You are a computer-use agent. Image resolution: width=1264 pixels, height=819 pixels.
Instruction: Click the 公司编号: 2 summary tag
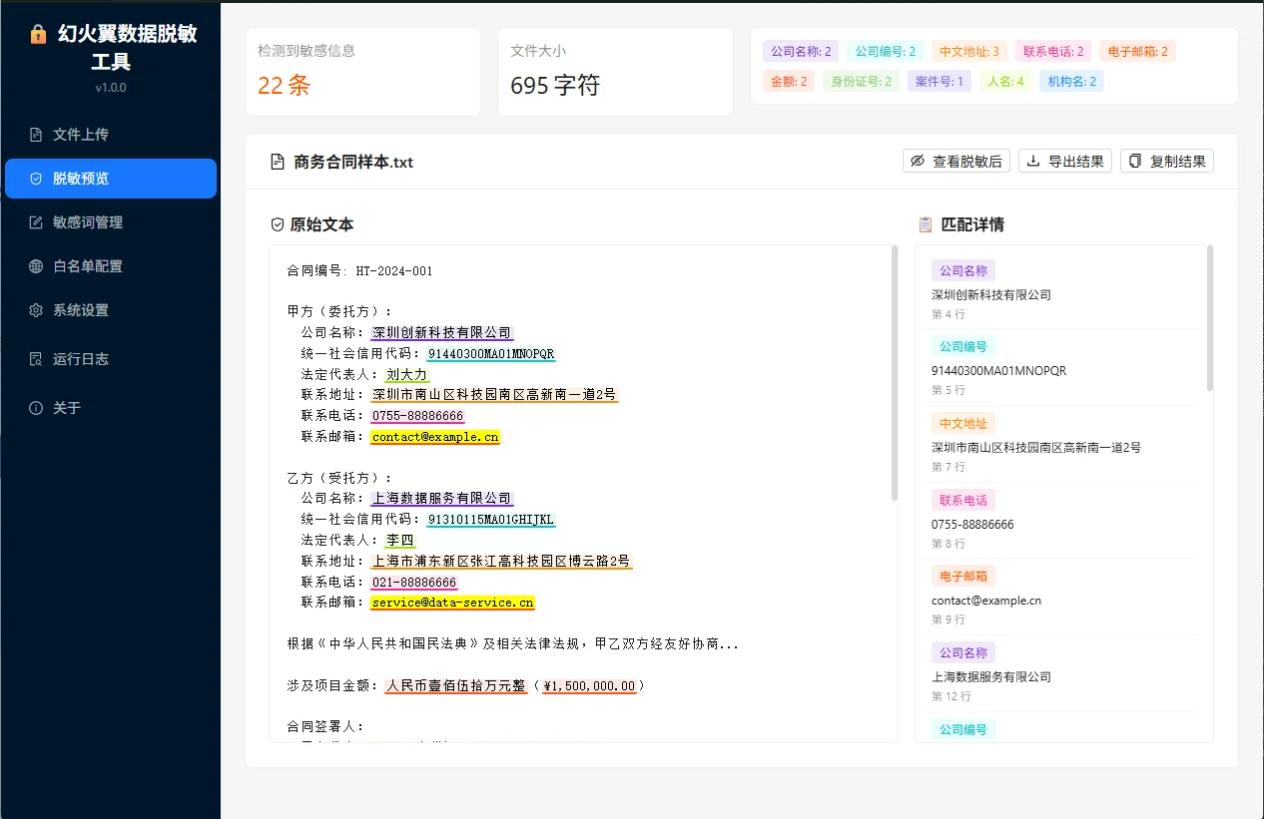coord(886,51)
